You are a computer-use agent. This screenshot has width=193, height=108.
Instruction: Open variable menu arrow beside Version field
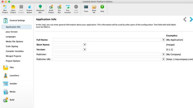[x=85, y=50]
